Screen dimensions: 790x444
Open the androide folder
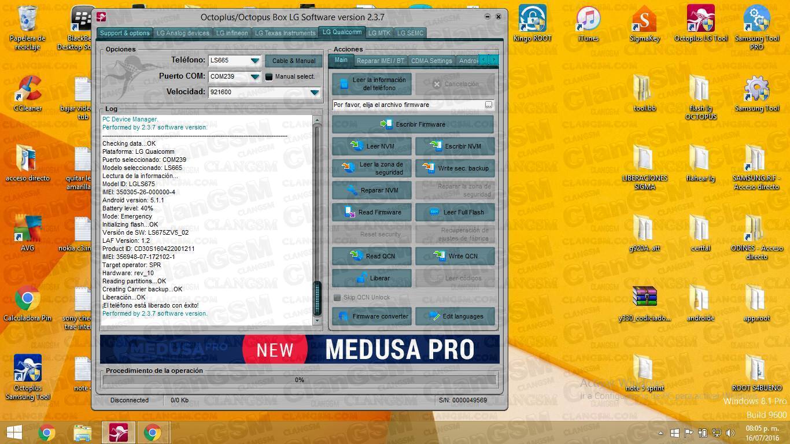[x=700, y=304]
